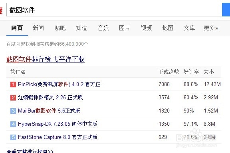This screenshot has width=230, height=153.
Task: Click the blue search button
Action: tap(226, 10)
